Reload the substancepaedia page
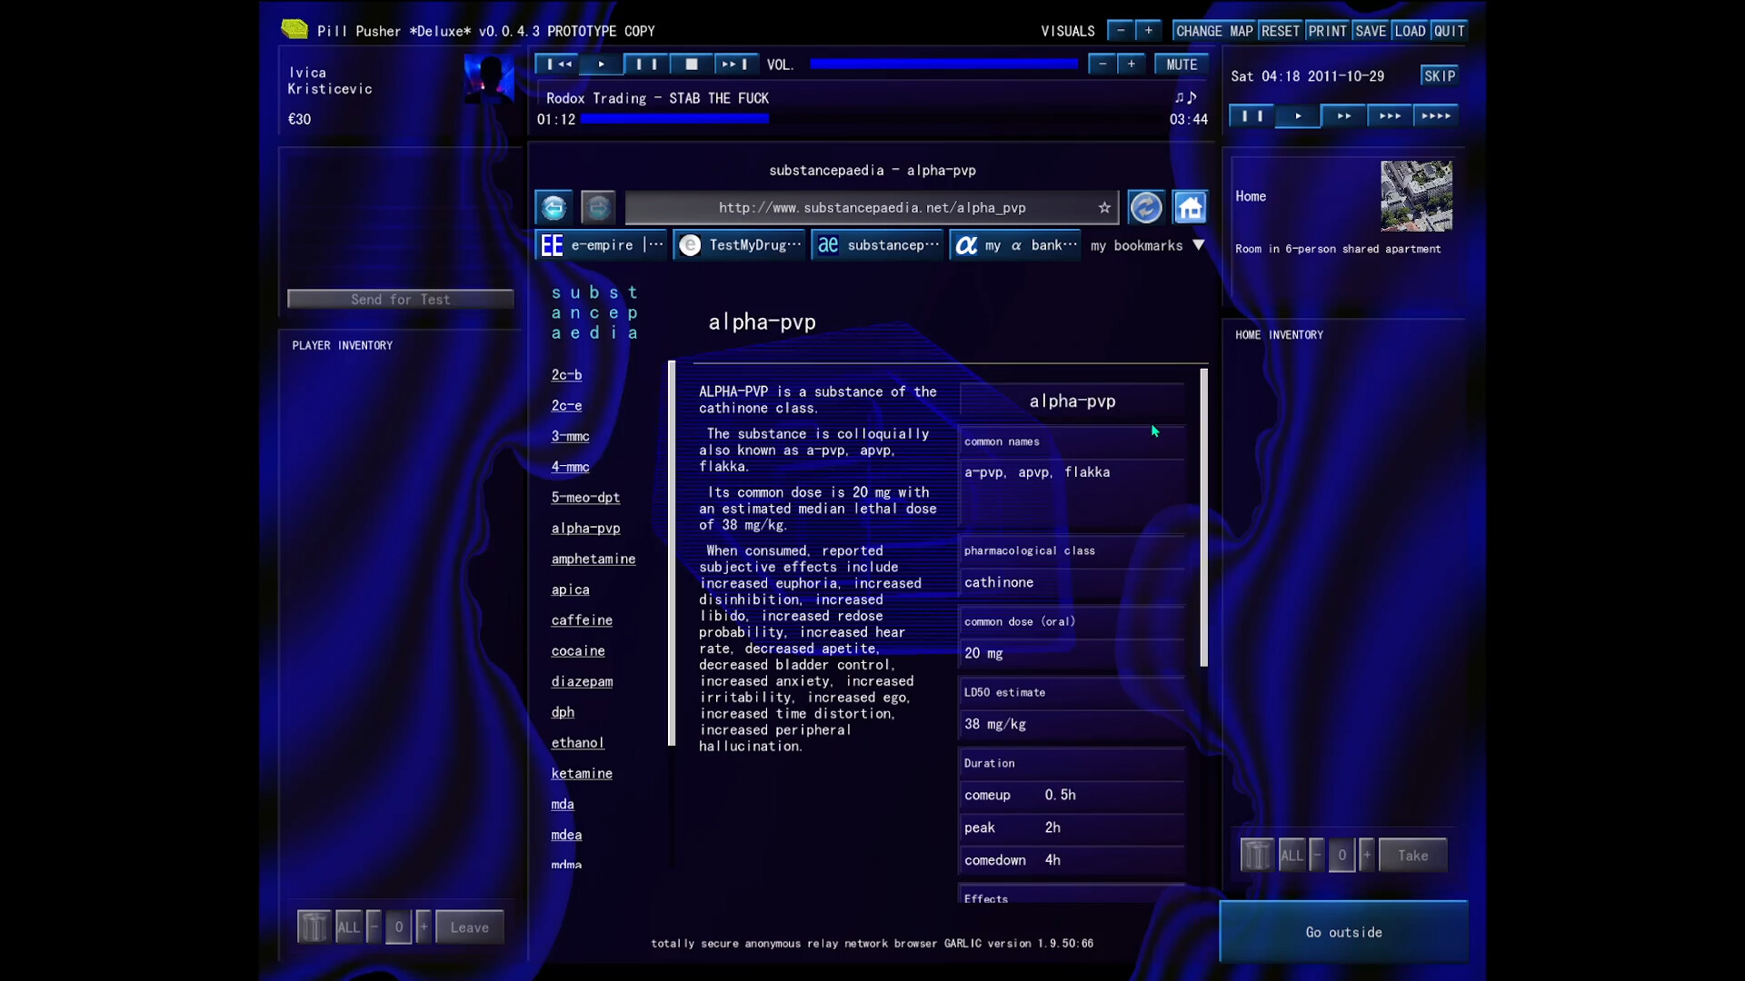Screen dimensions: 1745x981 [1146, 208]
